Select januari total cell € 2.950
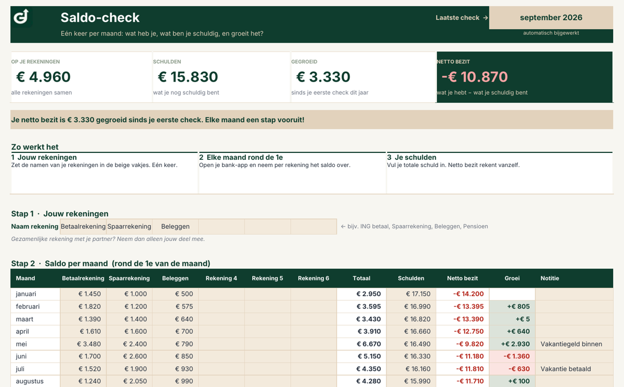 point(361,294)
